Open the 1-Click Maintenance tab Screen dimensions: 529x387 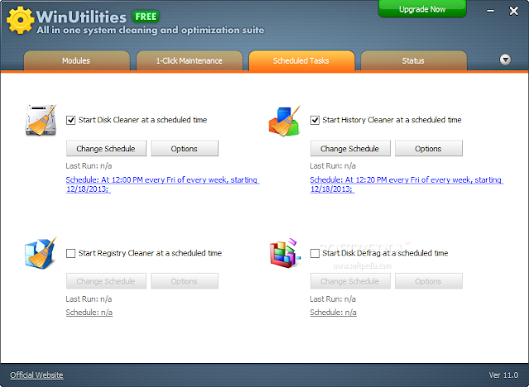pos(189,60)
